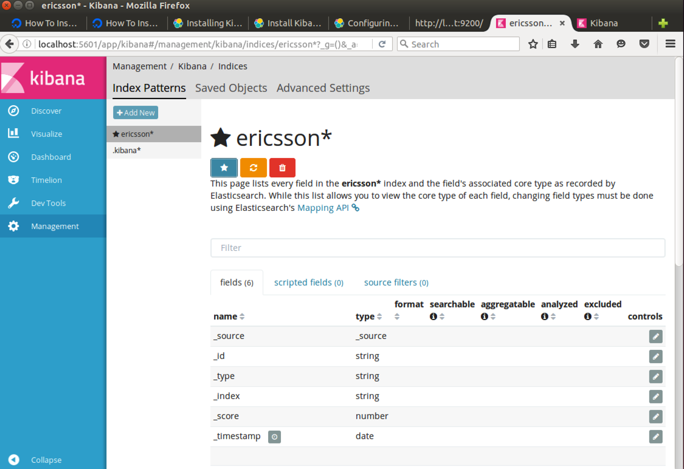Go back with Firefox's back arrow
The height and width of the screenshot is (469, 684).
coord(9,44)
